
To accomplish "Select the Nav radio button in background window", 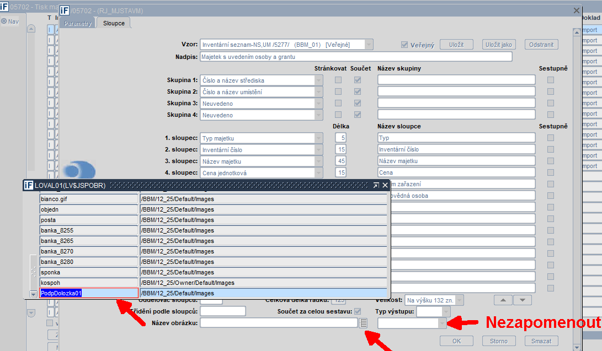I will point(4,21).
